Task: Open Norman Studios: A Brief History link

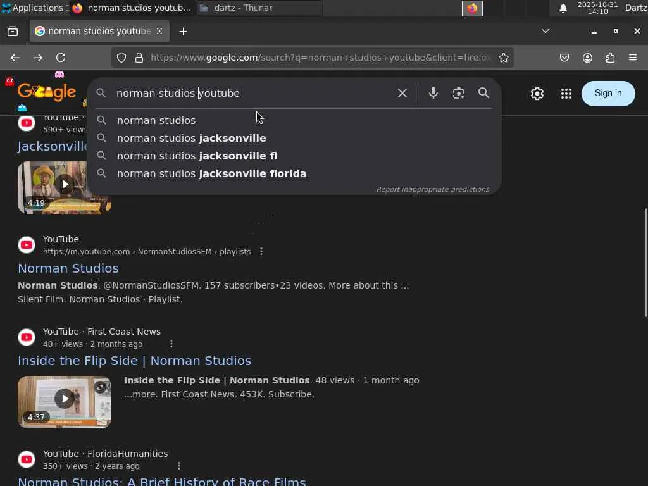Action: 161,481
